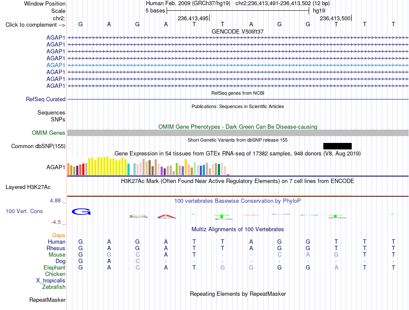
Task: Click the 236,413,500 position marker
Action: (x=335, y=18)
